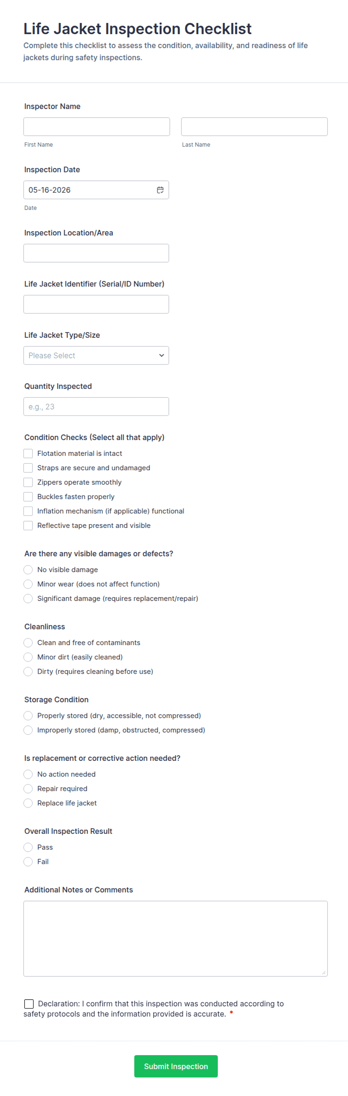Click the Inspection Location/Area field
The height and width of the screenshot is (1096, 348).
point(96,253)
